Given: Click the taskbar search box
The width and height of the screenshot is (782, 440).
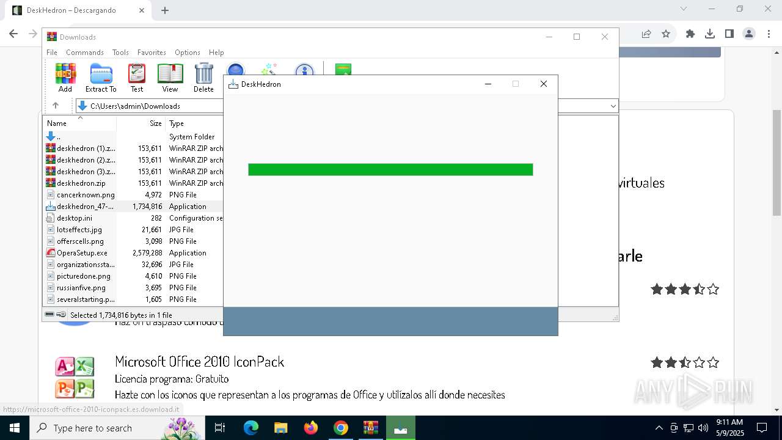Looking at the screenshot, I should pos(116,428).
